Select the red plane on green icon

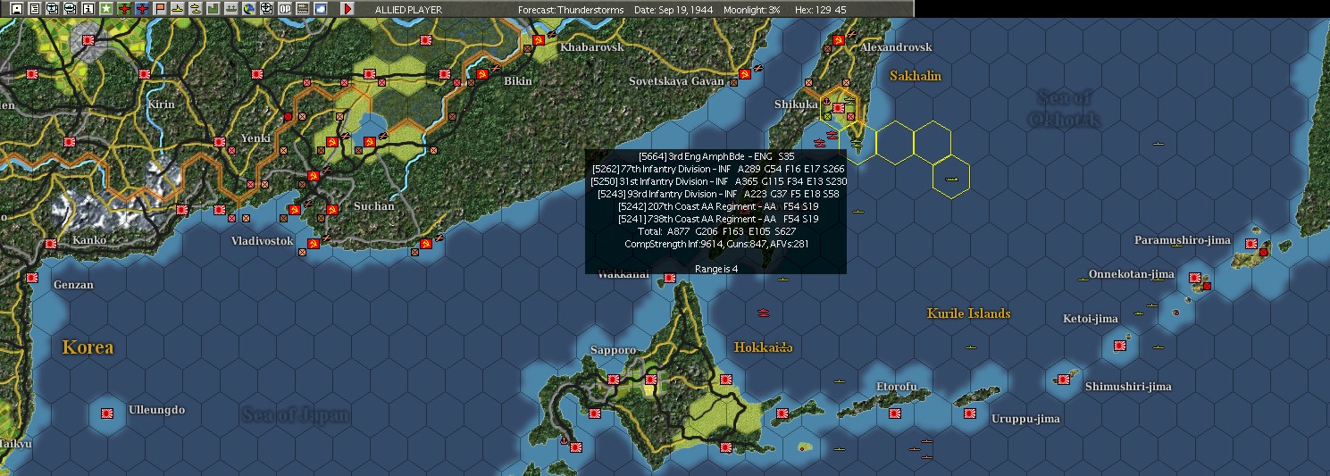click(x=124, y=9)
